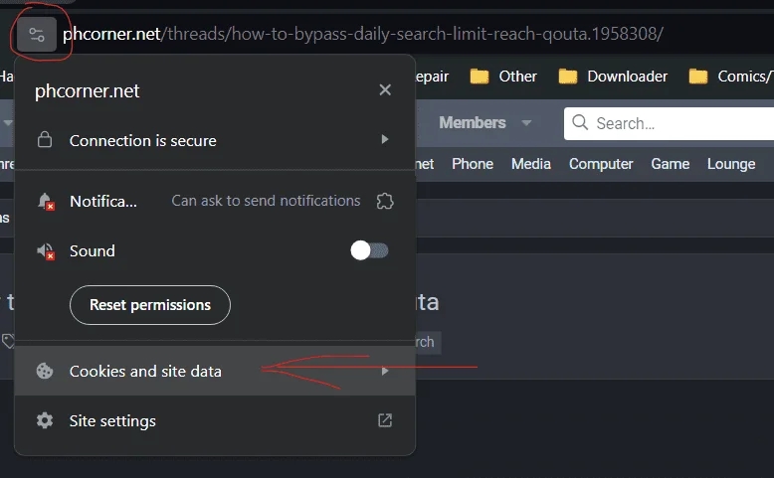This screenshot has height=478, width=774.
Task: Expand Cookies and site data arrow
Action: [x=385, y=371]
